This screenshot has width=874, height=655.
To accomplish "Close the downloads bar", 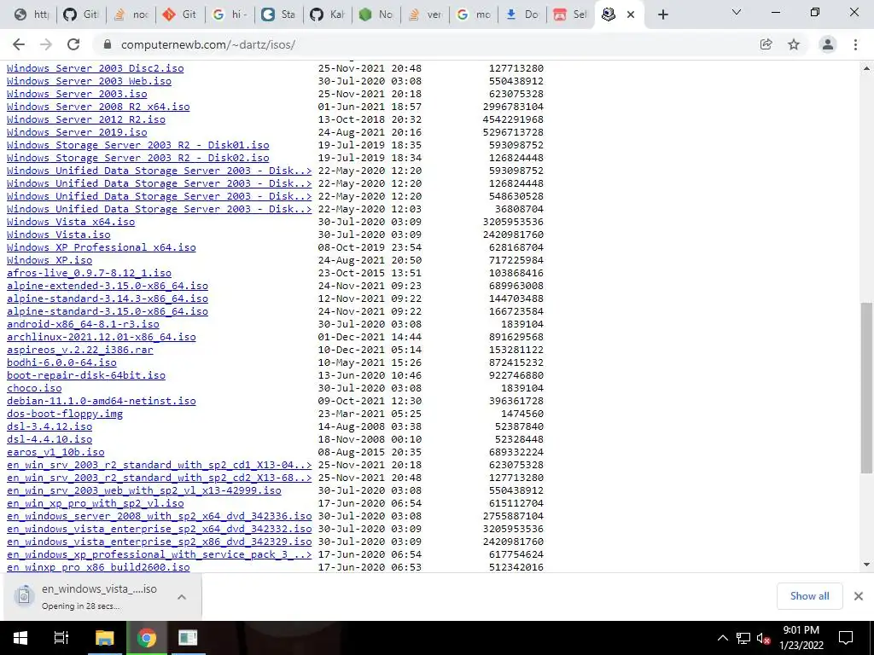I will (859, 596).
